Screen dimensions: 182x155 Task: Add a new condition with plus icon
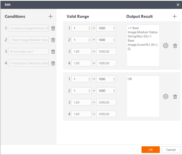click(x=50, y=16)
